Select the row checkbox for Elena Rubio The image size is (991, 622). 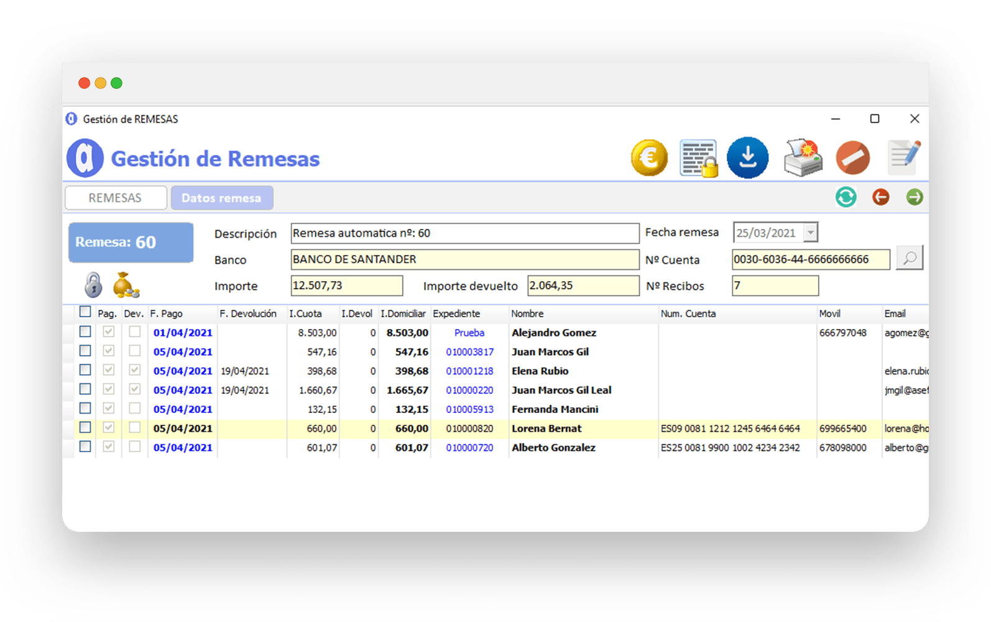tap(85, 370)
